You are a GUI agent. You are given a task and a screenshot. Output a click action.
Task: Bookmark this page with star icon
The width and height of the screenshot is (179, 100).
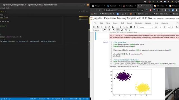pyautogui.click(x=142, y=10)
